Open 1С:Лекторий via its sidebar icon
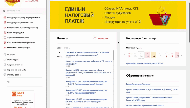190x108 pixels. pos(5,60)
